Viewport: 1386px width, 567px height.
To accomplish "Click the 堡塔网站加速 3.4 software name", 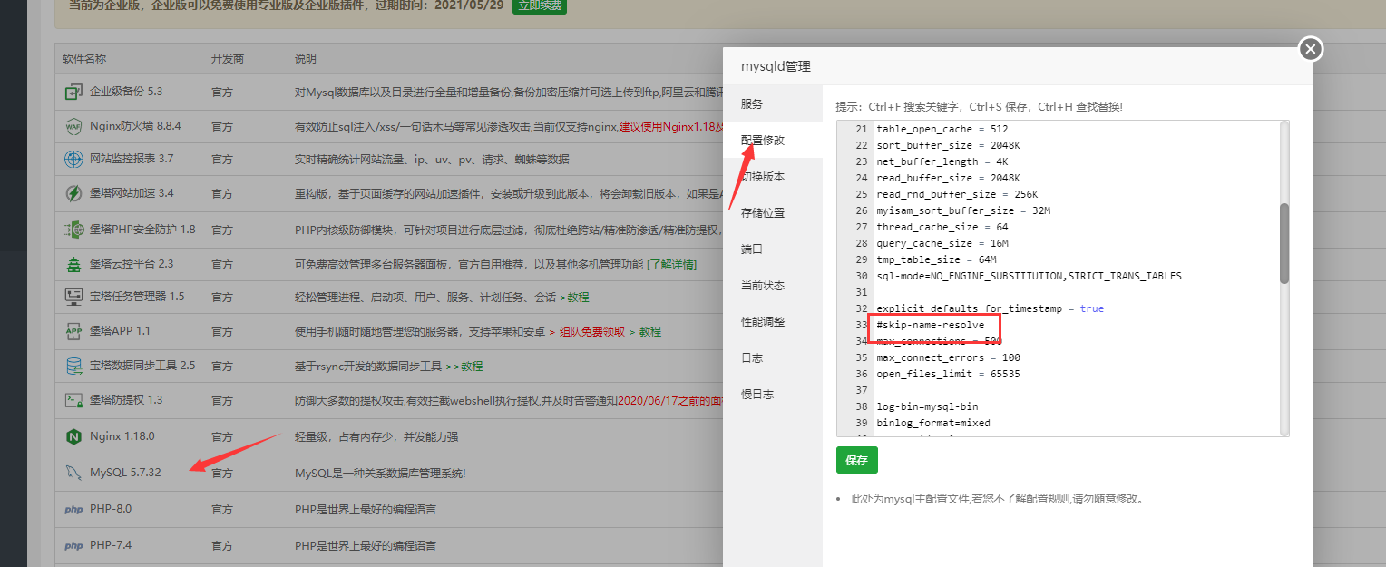I will (132, 194).
